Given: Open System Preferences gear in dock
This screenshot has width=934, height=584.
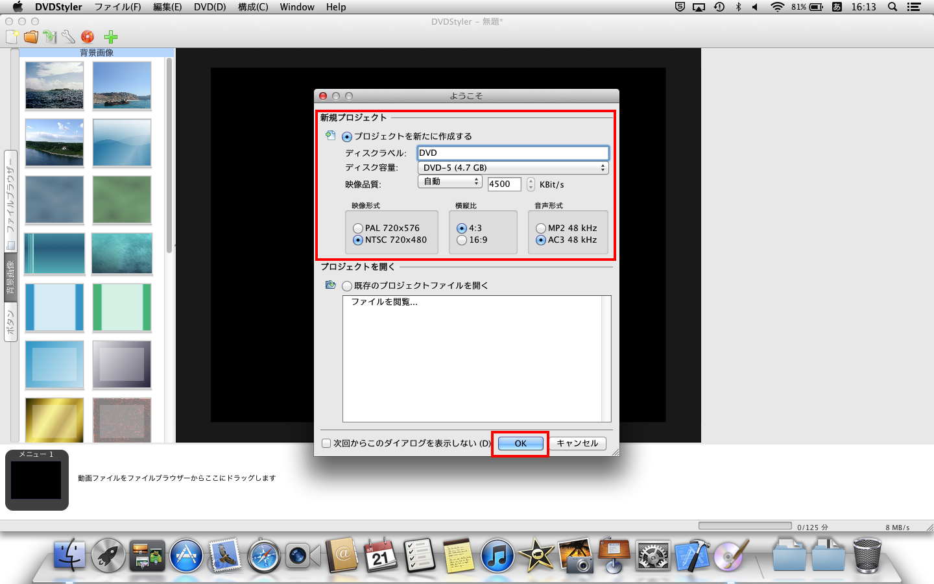Looking at the screenshot, I should pos(653,555).
